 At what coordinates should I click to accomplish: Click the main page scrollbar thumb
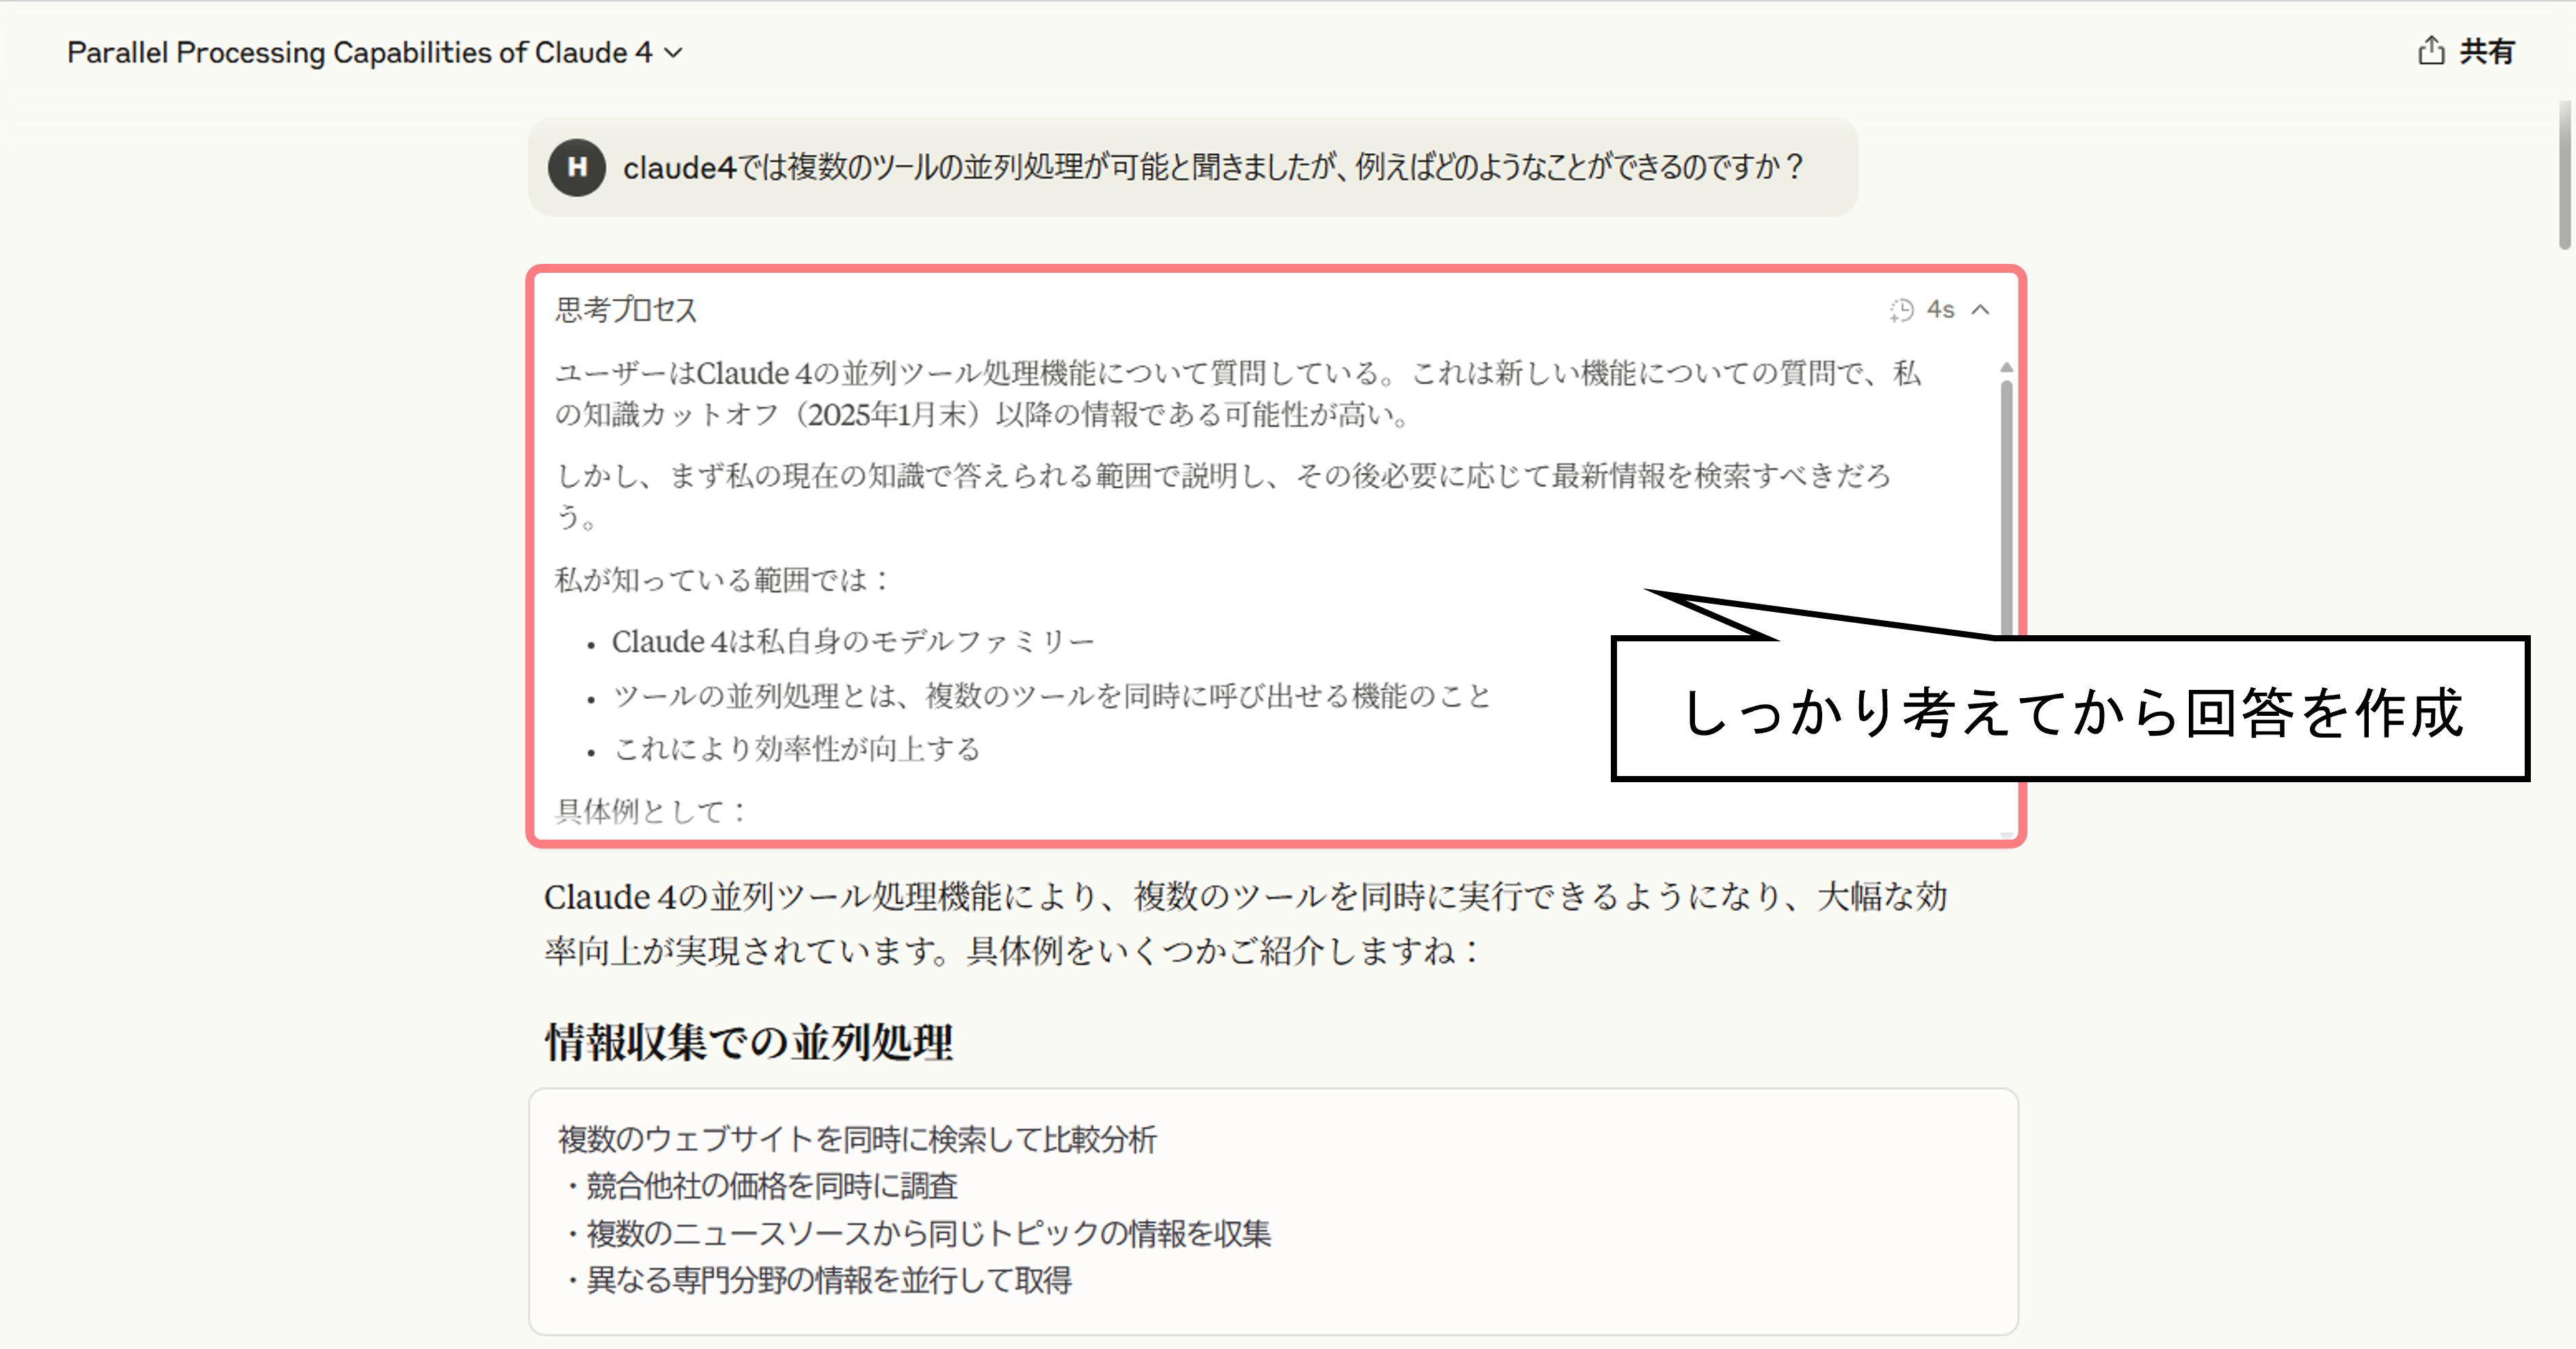tap(2565, 175)
